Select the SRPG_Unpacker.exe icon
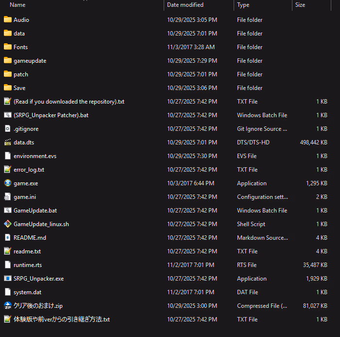Image resolution: width=340 pixels, height=337 pixels. point(7,279)
